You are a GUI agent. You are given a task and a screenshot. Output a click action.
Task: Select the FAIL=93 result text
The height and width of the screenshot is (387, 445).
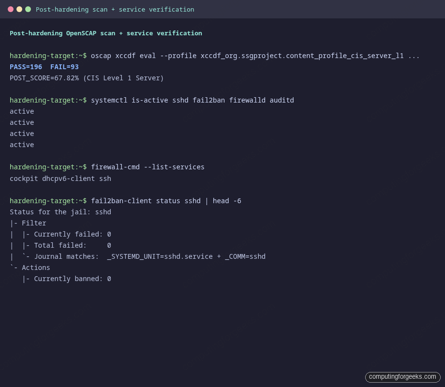pyautogui.click(x=64, y=67)
